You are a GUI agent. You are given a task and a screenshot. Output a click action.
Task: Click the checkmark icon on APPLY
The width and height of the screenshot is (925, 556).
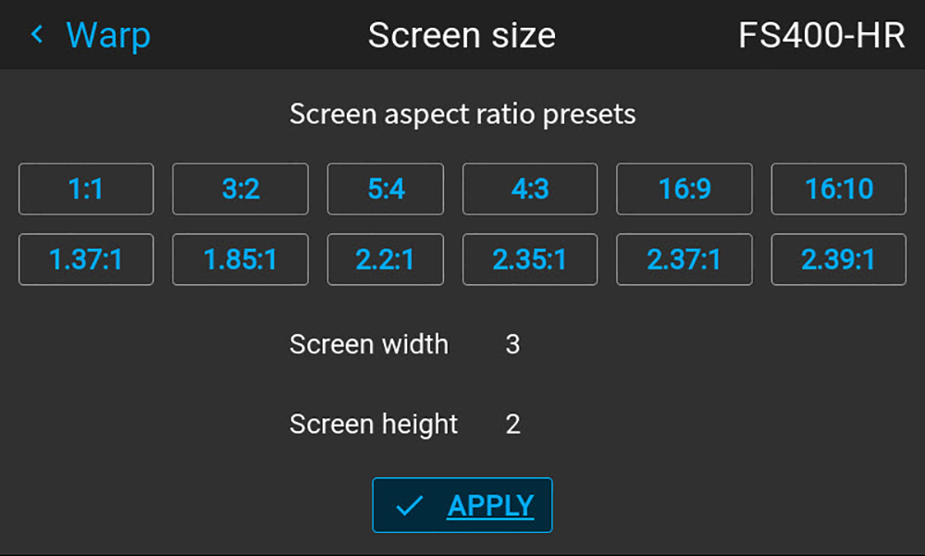(x=410, y=505)
